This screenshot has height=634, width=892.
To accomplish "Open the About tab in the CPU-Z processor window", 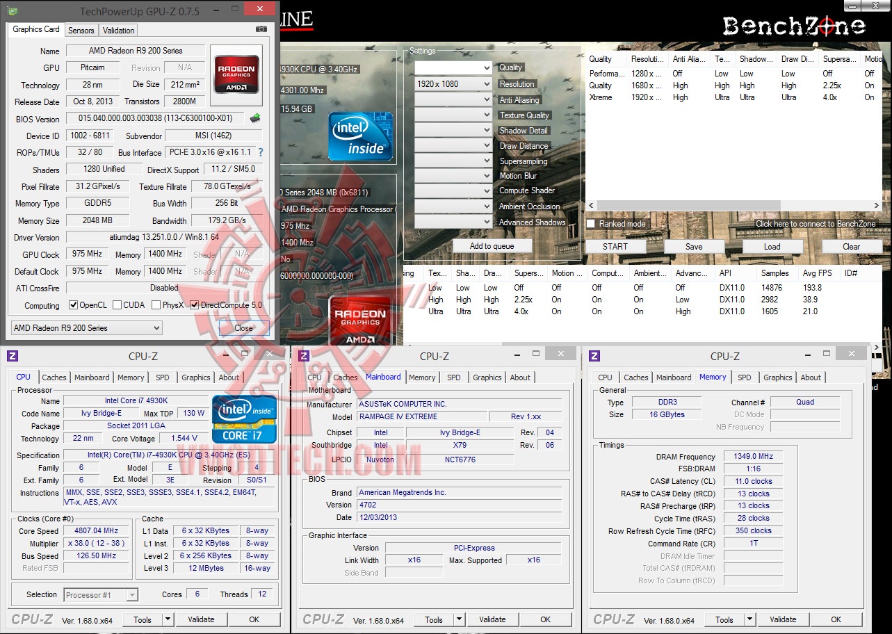I will [229, 377].
